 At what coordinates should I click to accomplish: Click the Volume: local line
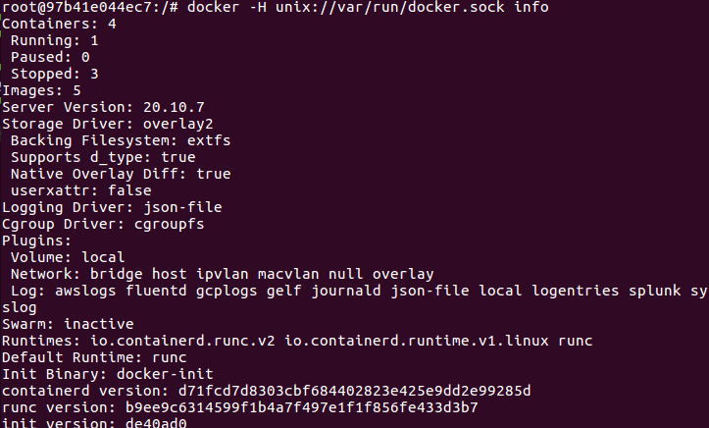click(x=68, y=258)
